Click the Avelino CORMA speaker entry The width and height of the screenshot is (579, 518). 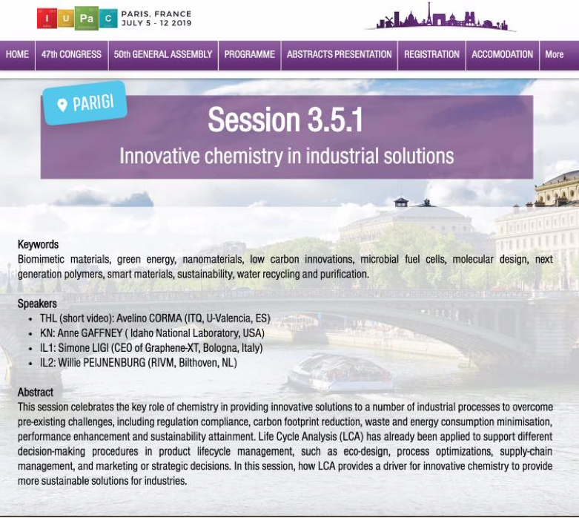coord(155,318)
